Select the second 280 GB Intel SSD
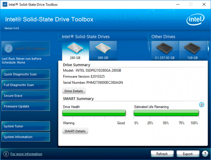 click(103, 51)
